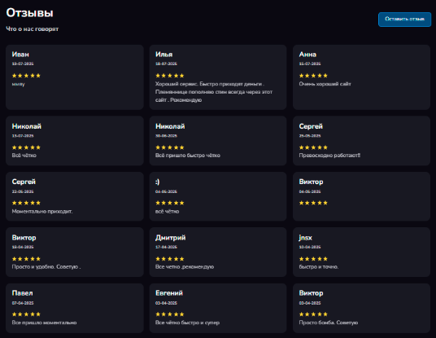
Task: Click the star rating in Jnsx's review
Action: (313, 259)
